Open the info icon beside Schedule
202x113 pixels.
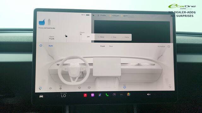point(169,46)
